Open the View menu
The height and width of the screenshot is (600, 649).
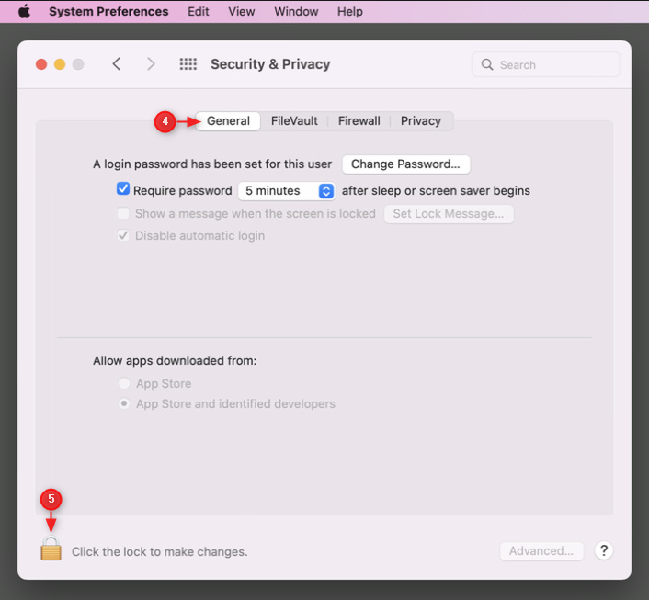pos(241,11)
